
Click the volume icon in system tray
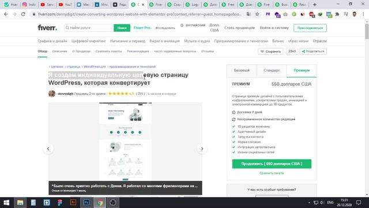pyautogui.click(x=322, y=203)
